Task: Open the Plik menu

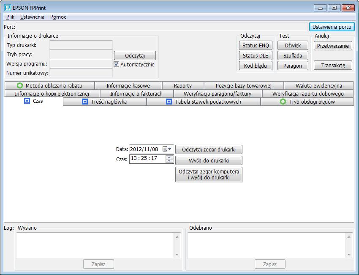Action: click(x=10, y=17)
